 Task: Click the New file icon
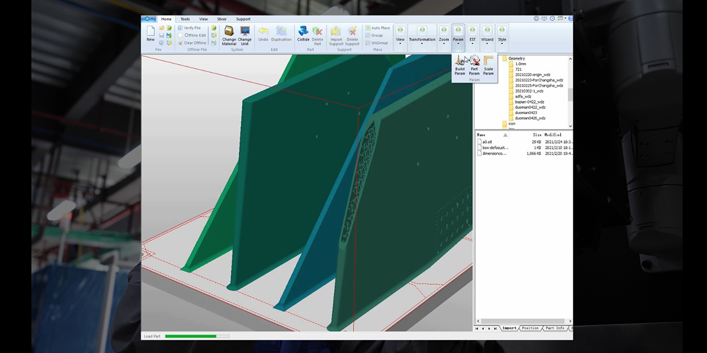(x=150, y=32)
